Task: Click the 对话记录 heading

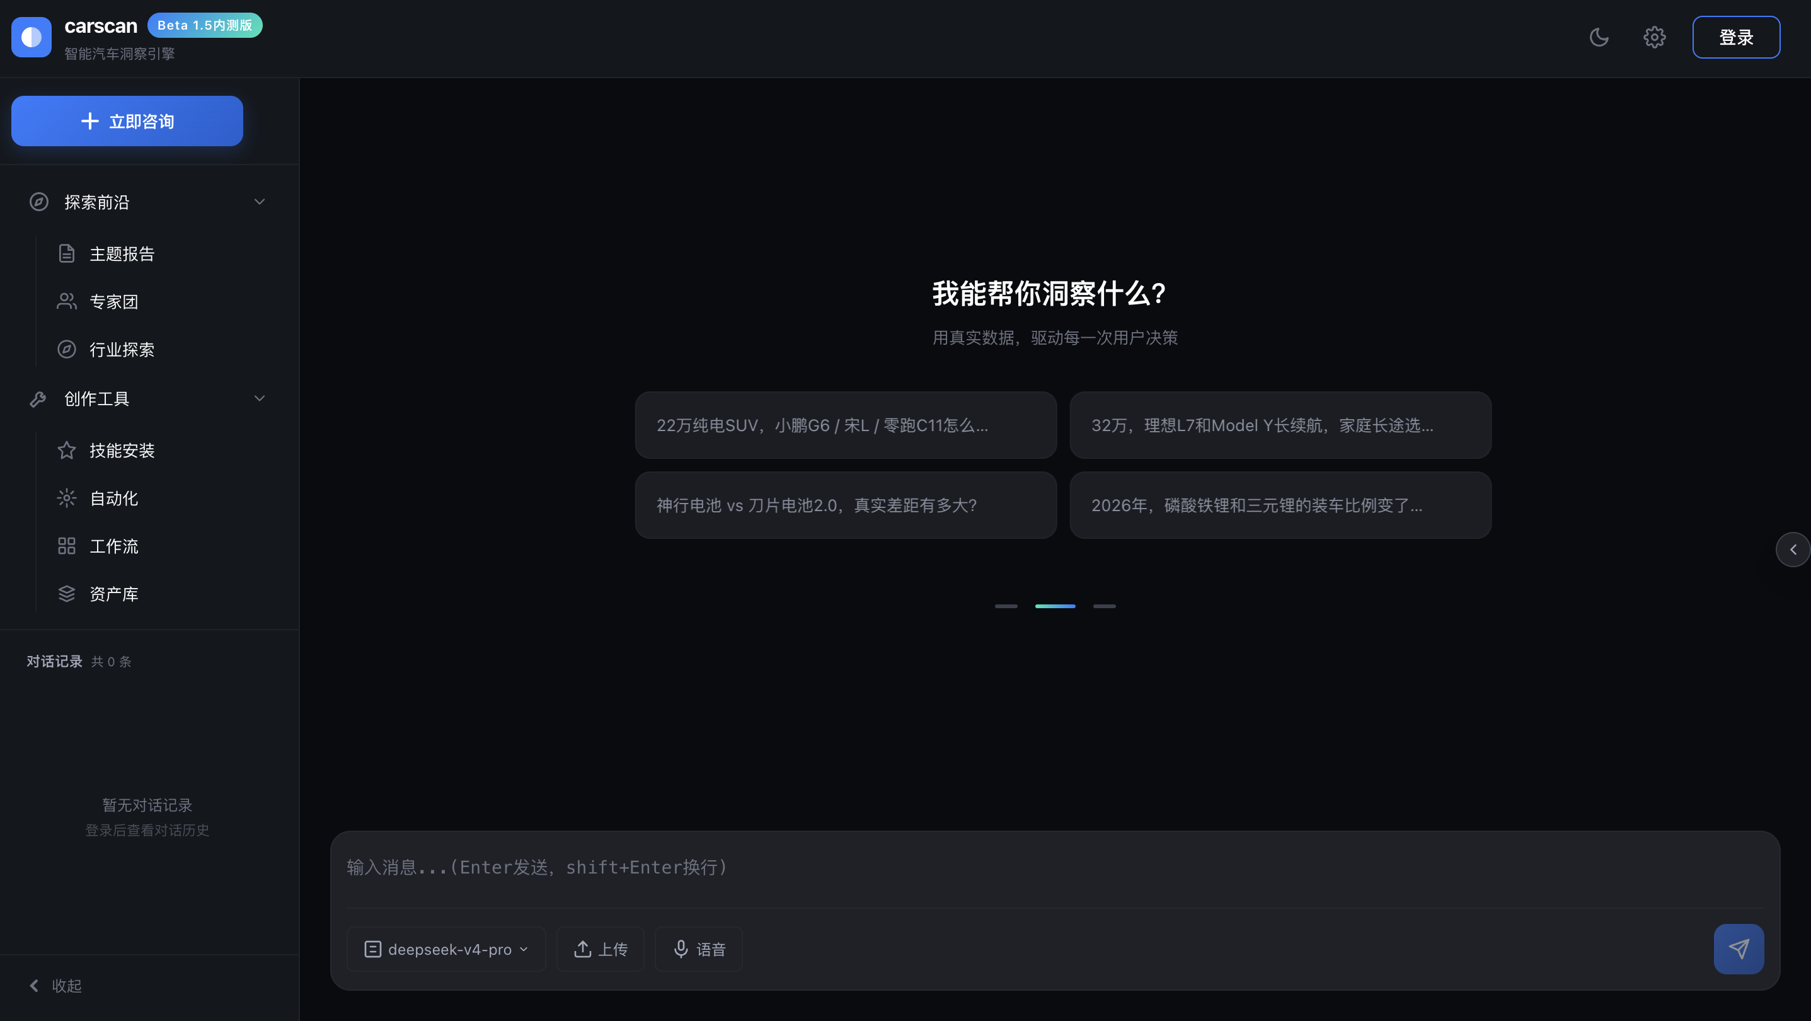Action: [x=55, y=662]
